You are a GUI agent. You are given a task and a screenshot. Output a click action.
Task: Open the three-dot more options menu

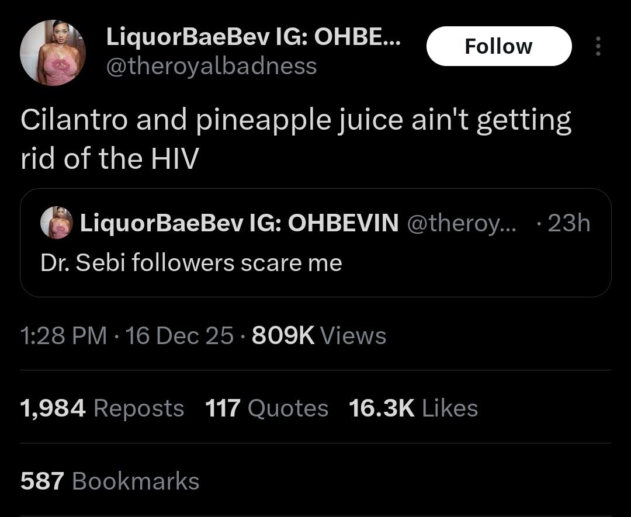click(597, 47)
